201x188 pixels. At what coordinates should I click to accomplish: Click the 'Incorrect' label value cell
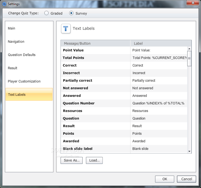159,73
